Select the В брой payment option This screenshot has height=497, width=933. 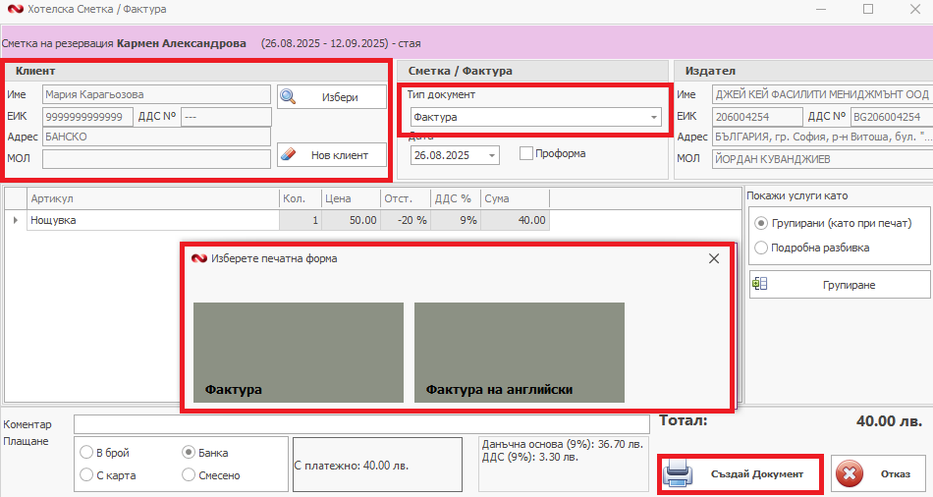pos(86,453)
